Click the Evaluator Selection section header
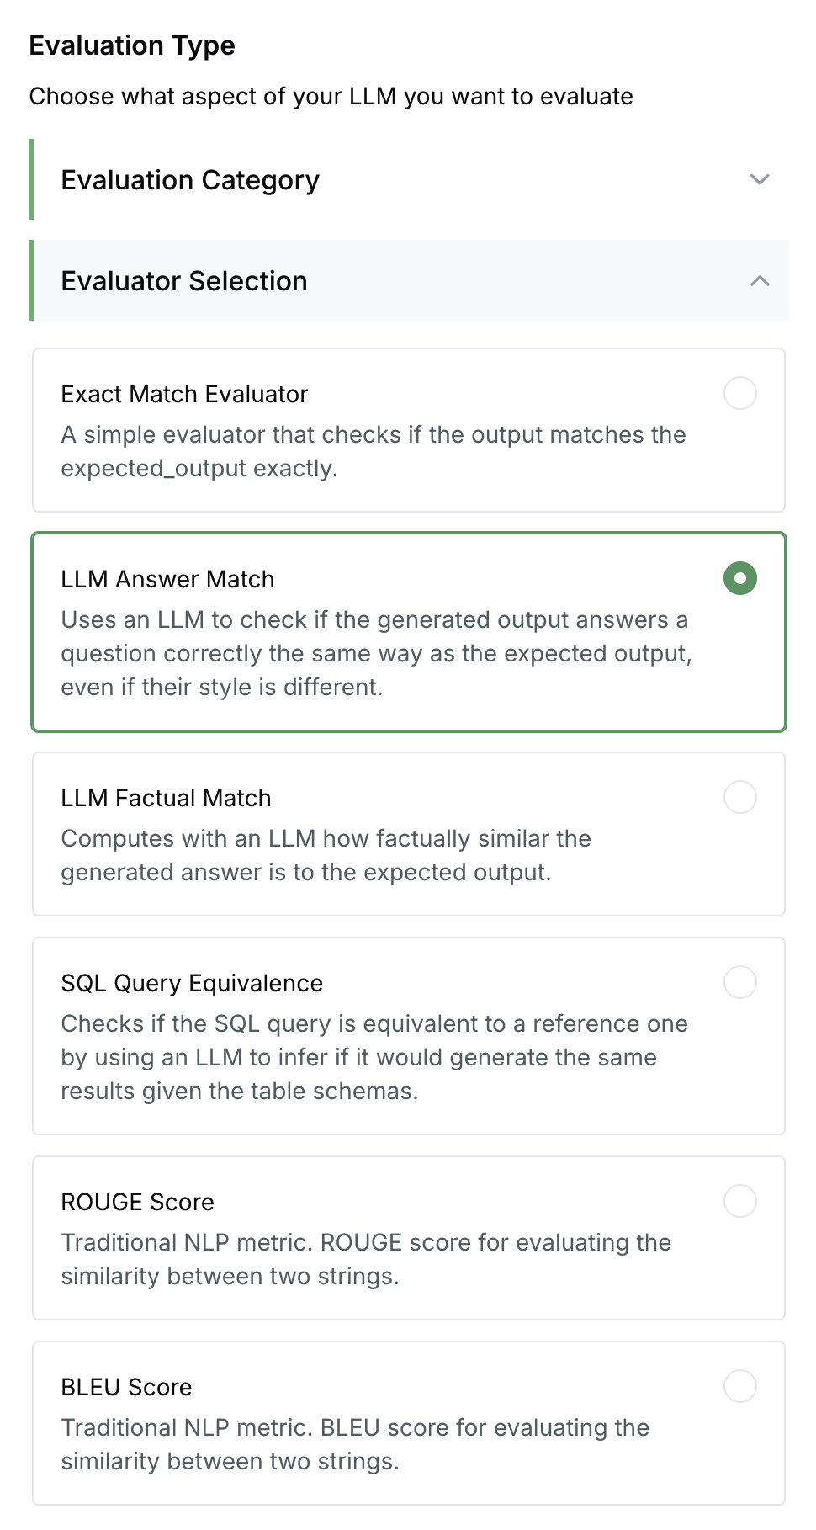The height and width of the screenshot is (1530, 816). point(184,281)
